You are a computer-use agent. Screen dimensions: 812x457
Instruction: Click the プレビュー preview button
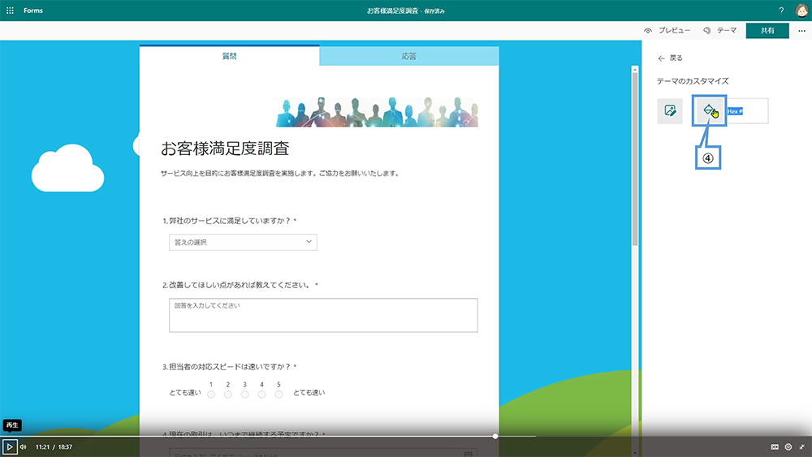(667, 31)
